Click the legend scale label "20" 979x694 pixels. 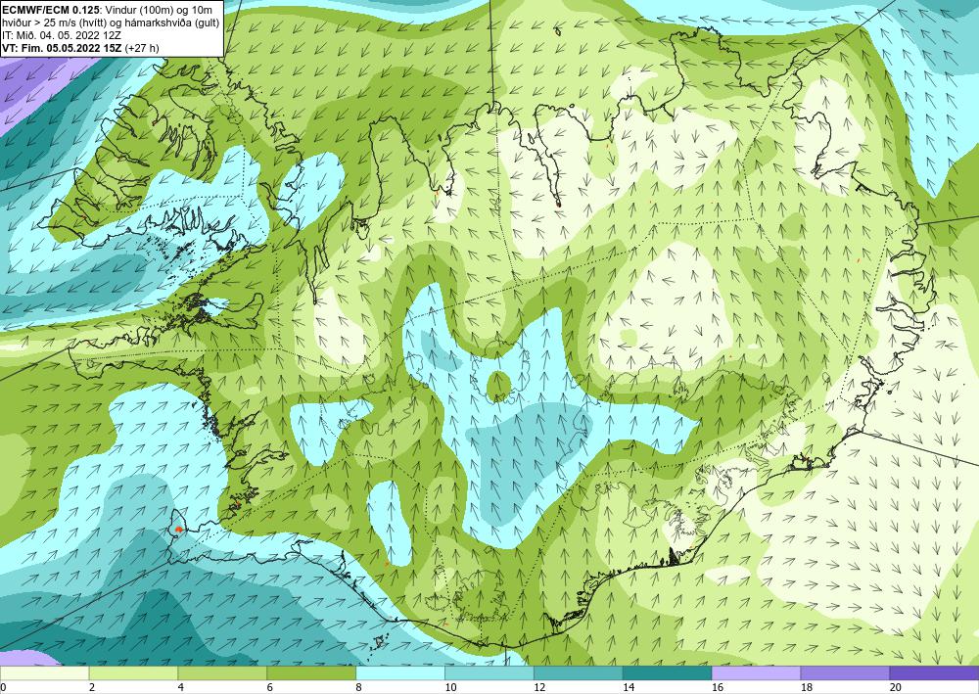click(x=896, y=687)
